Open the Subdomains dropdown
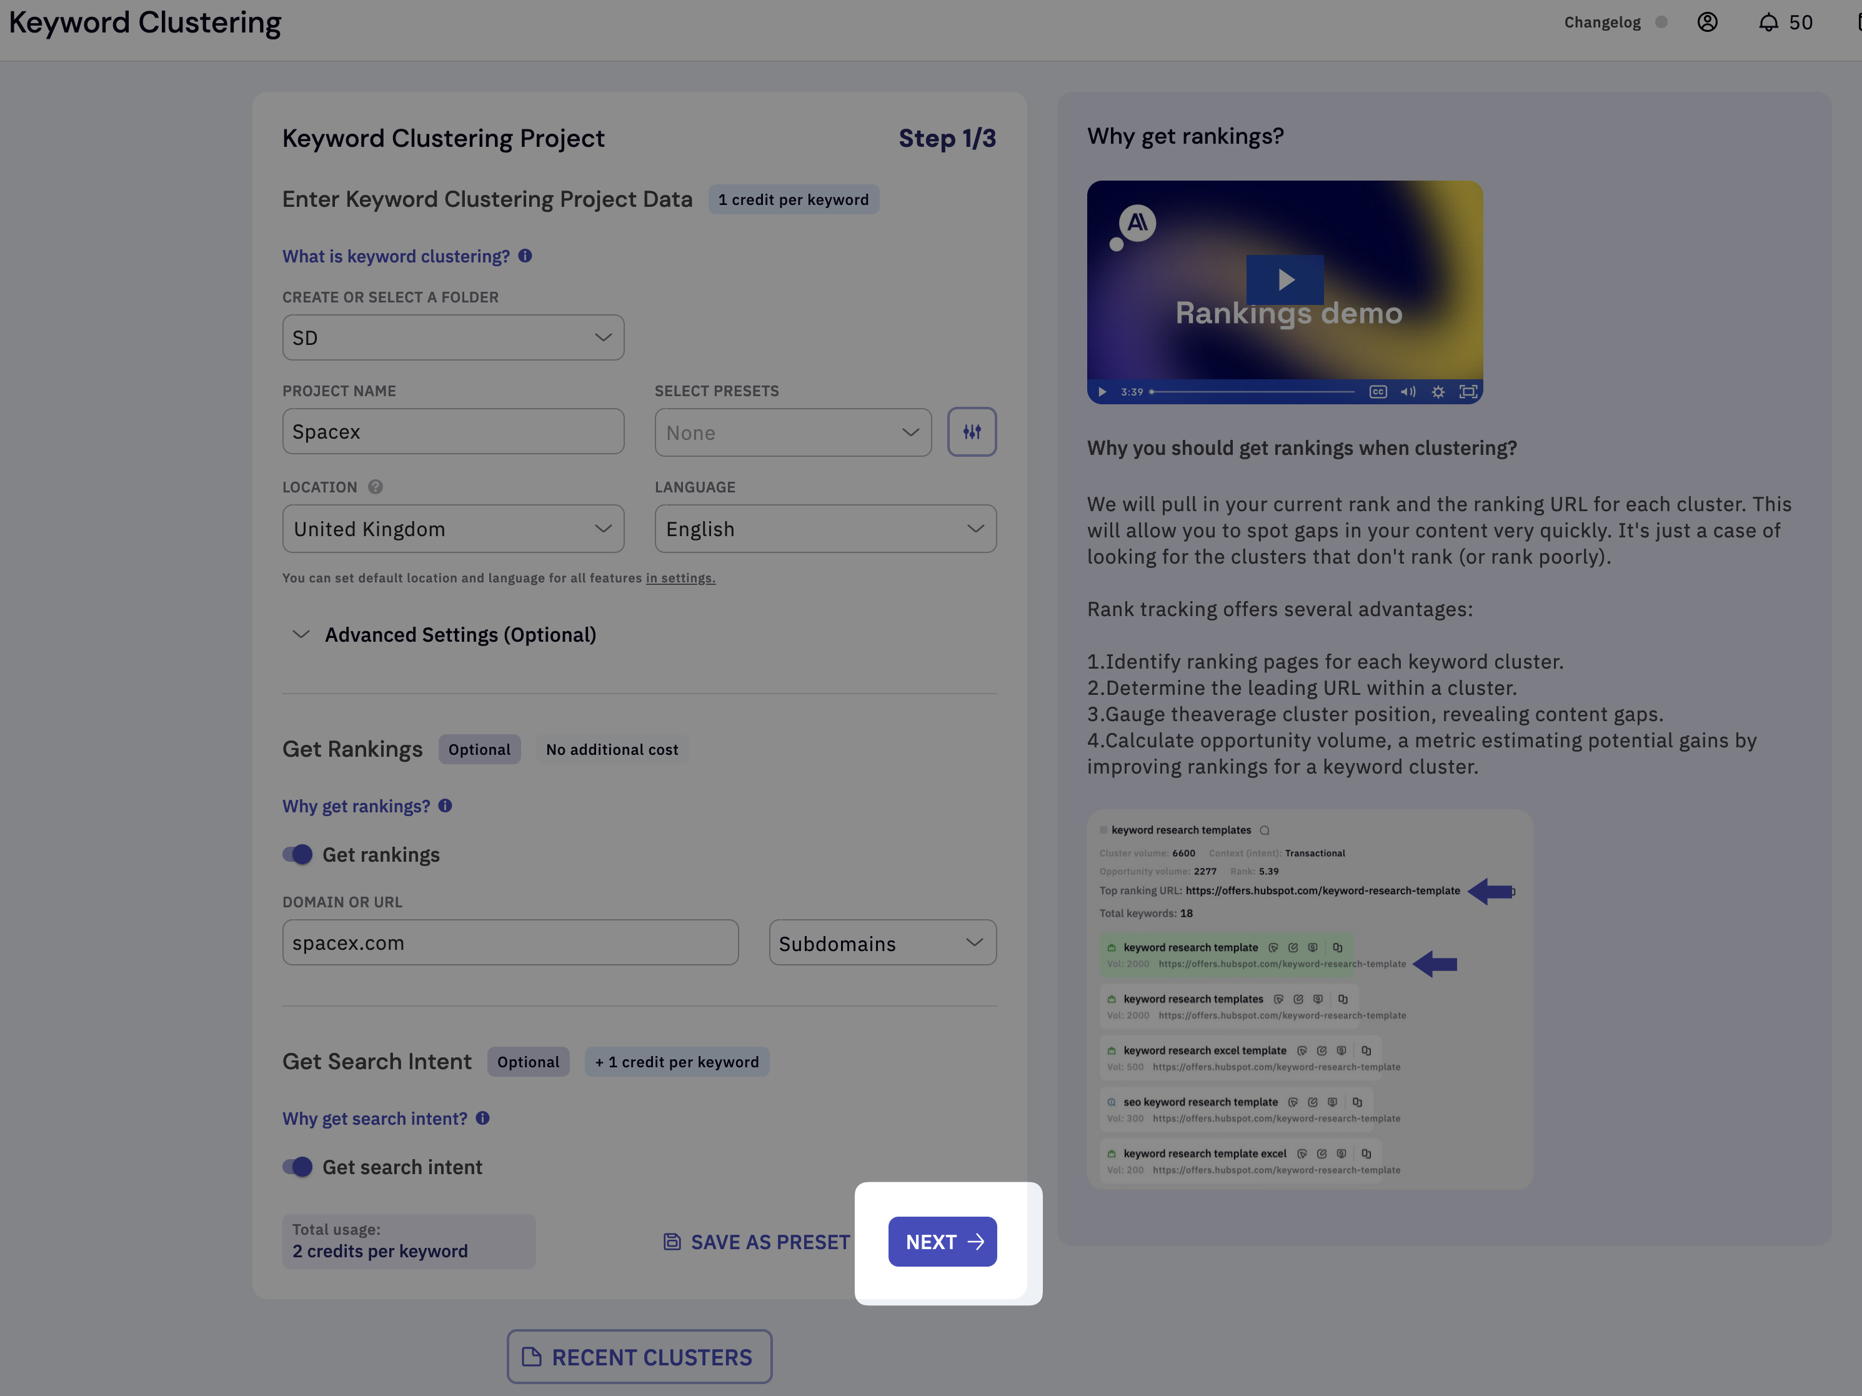The height and width of the screenshot is (1396, 1862). 882,943
